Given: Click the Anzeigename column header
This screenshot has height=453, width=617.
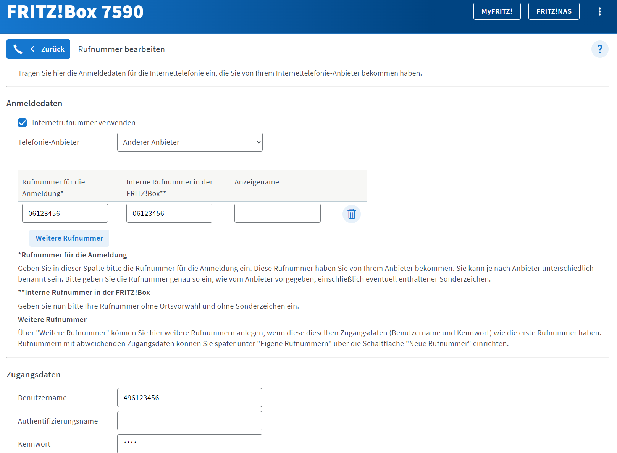Looking at the screenshot, I should point(257,182).
